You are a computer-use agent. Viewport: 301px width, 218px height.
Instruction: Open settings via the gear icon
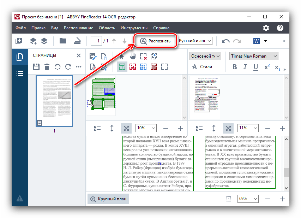point(266,28)
